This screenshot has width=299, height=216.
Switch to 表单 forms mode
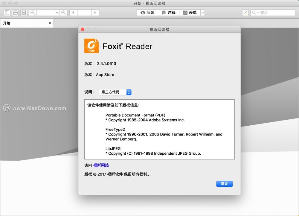[190, 13]
